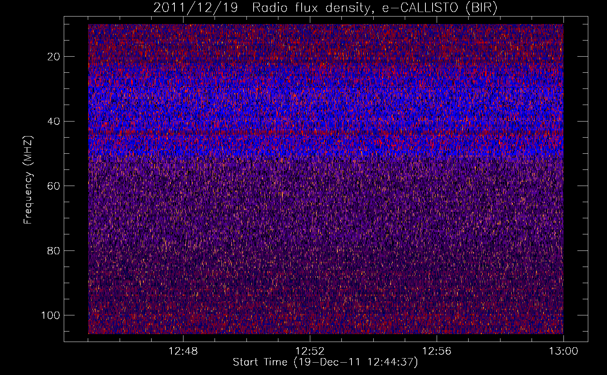The width and height of the screenshot is (607, 375).
Task: Click the 'Frequency (MHZ)' axis label
Action: (29, 180)
